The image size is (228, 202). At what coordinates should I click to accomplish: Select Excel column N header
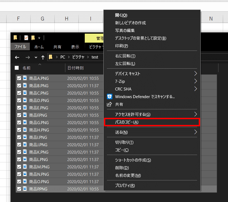[211, 19]
